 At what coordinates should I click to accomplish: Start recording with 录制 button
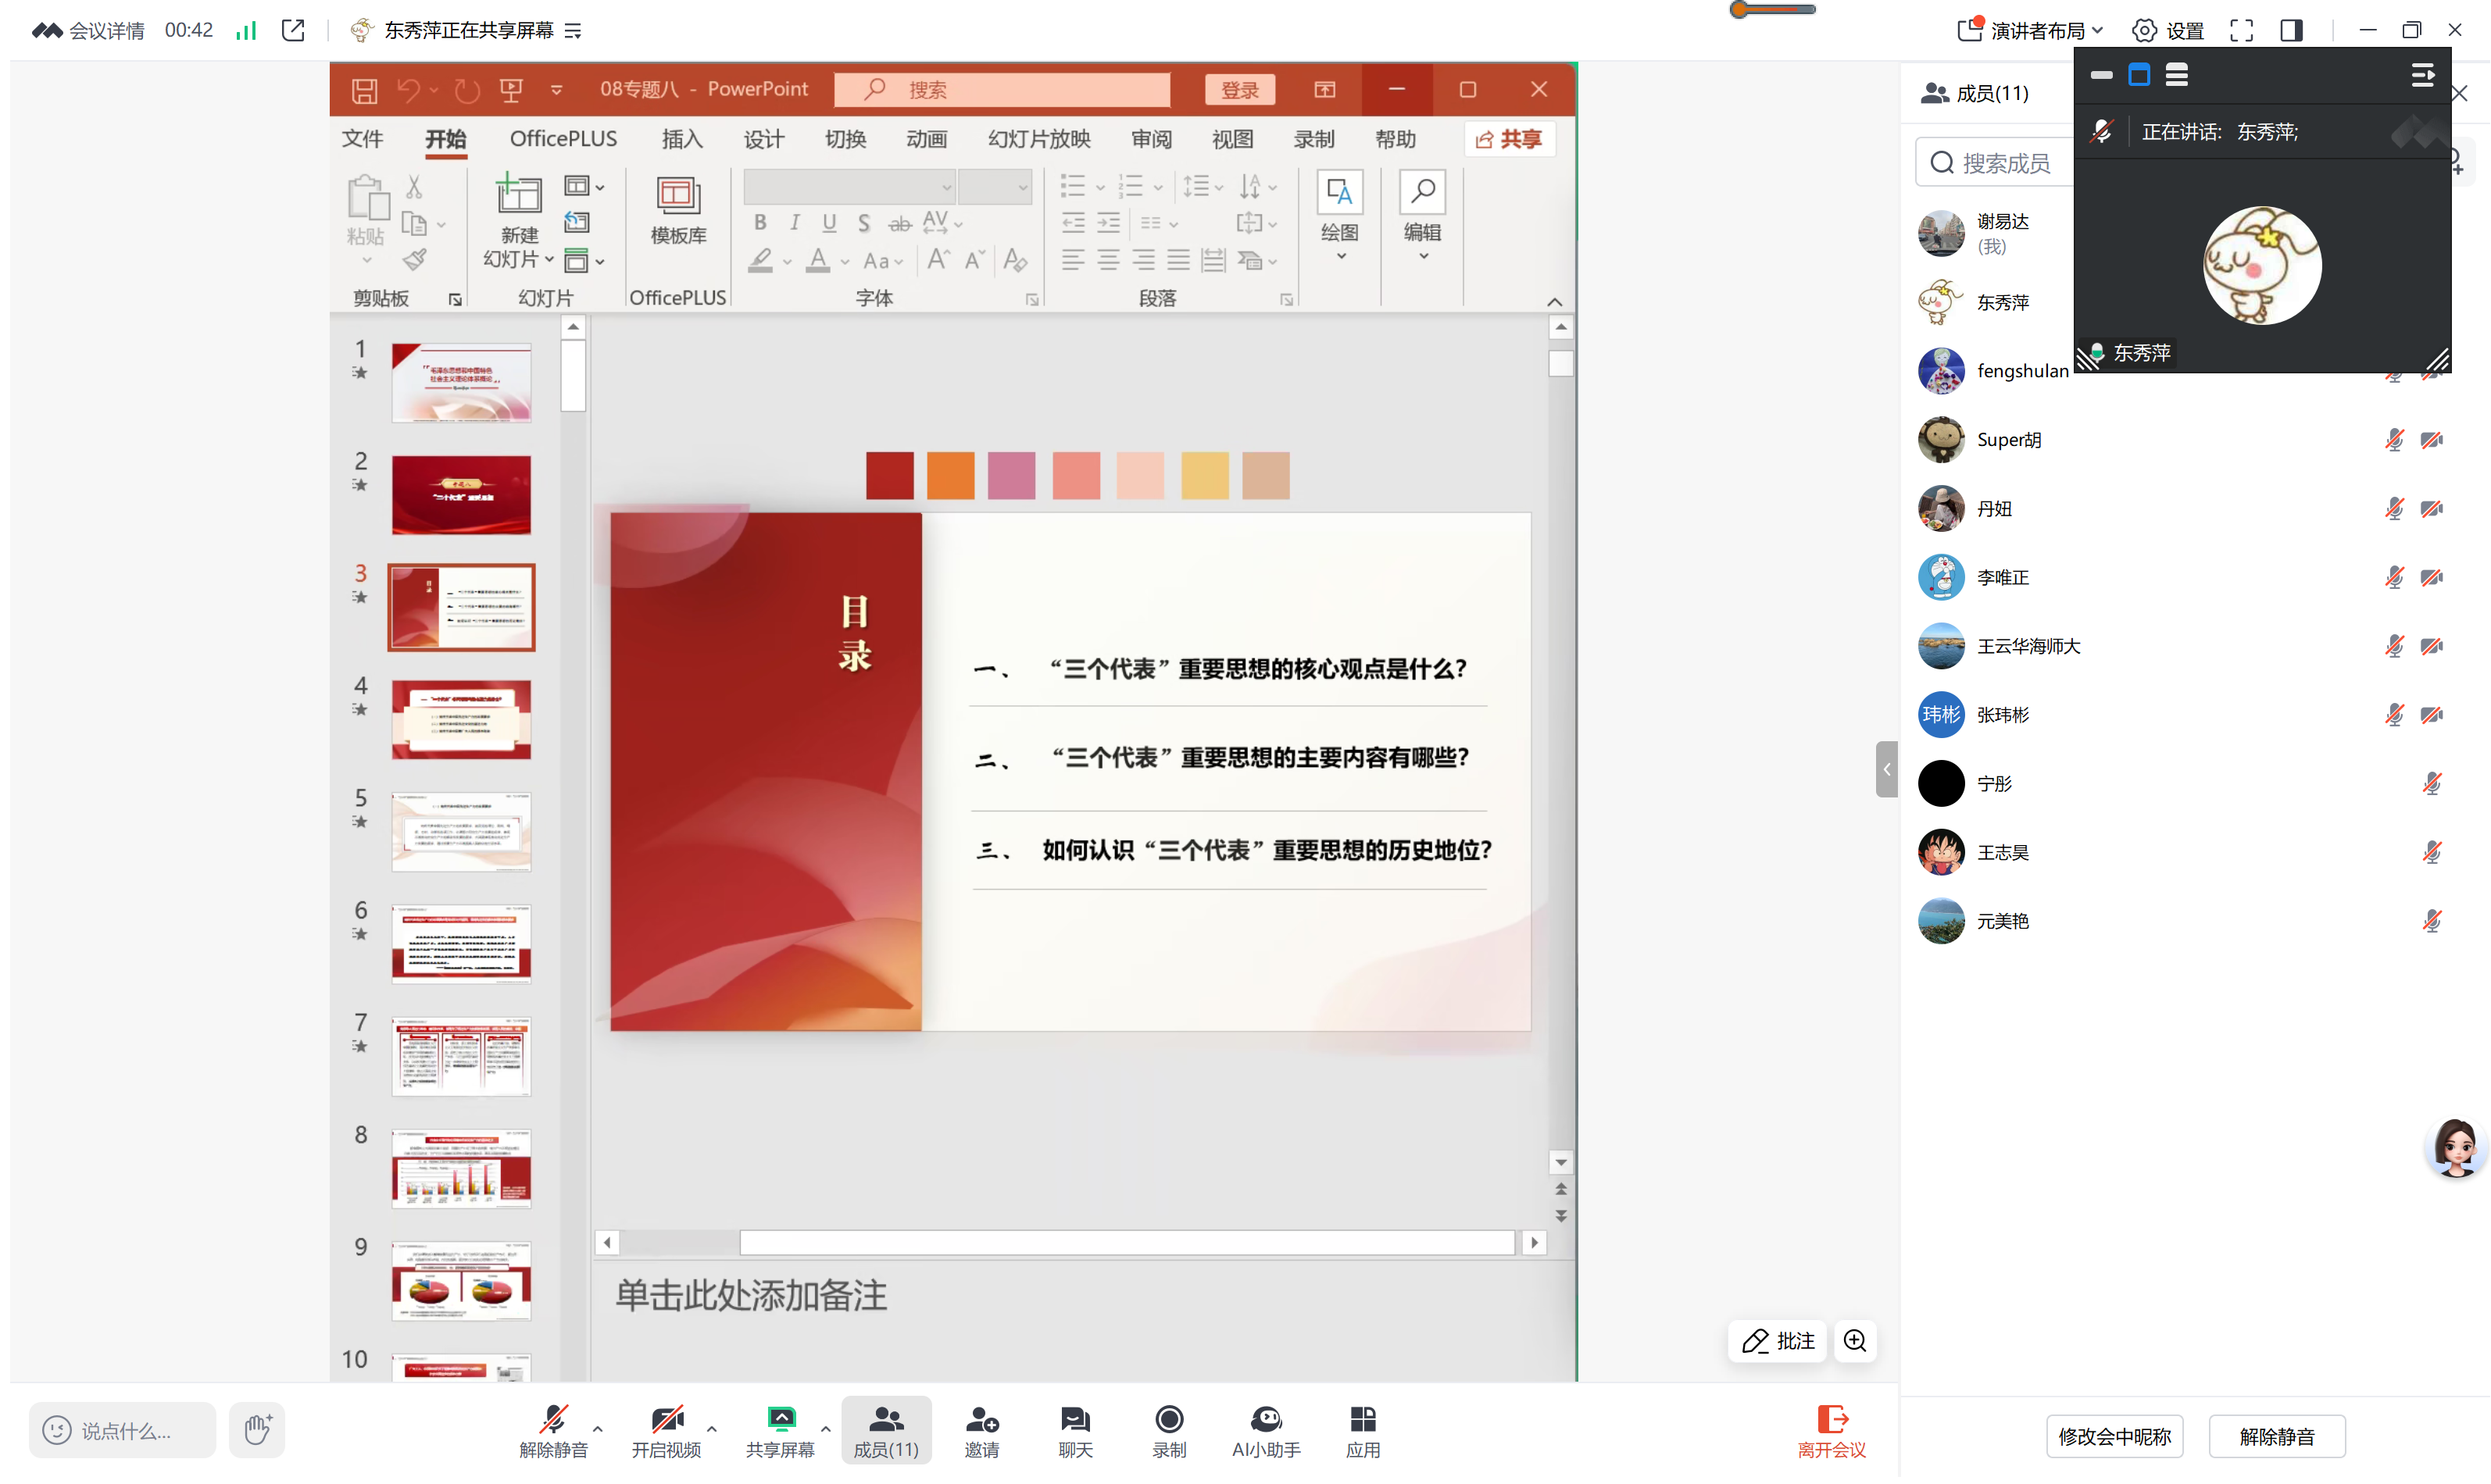1168,1430
